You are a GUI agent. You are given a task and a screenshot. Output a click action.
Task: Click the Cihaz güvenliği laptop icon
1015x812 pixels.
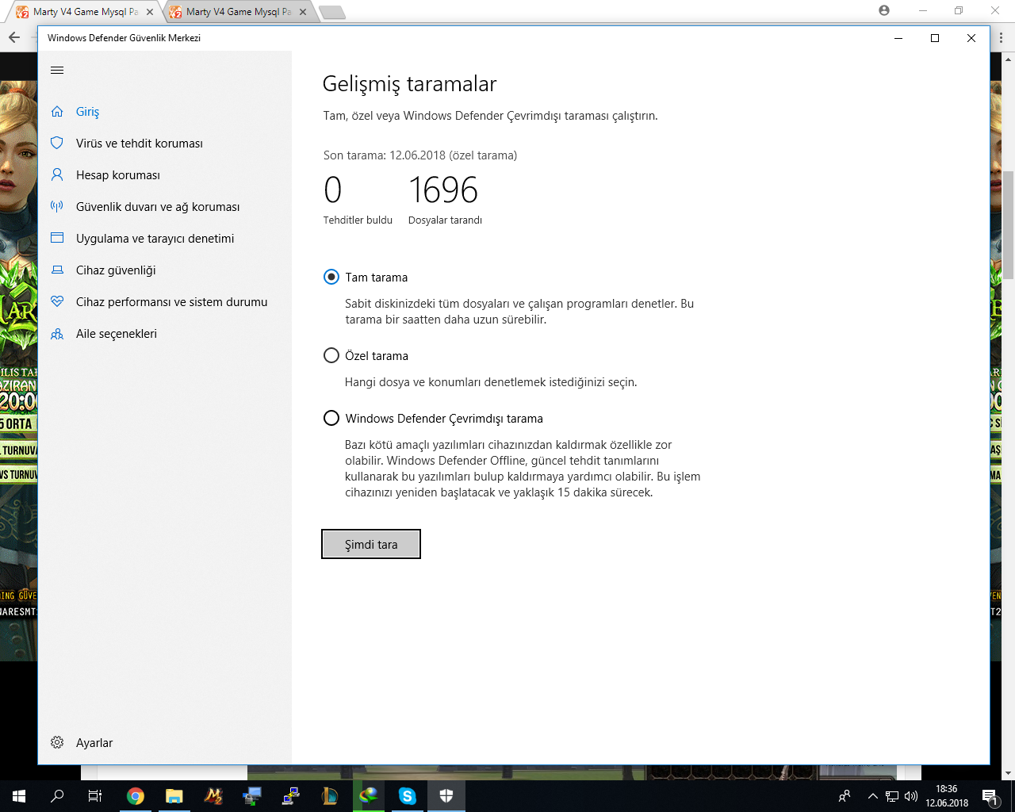pyautogui.click(x=57, y=270)
